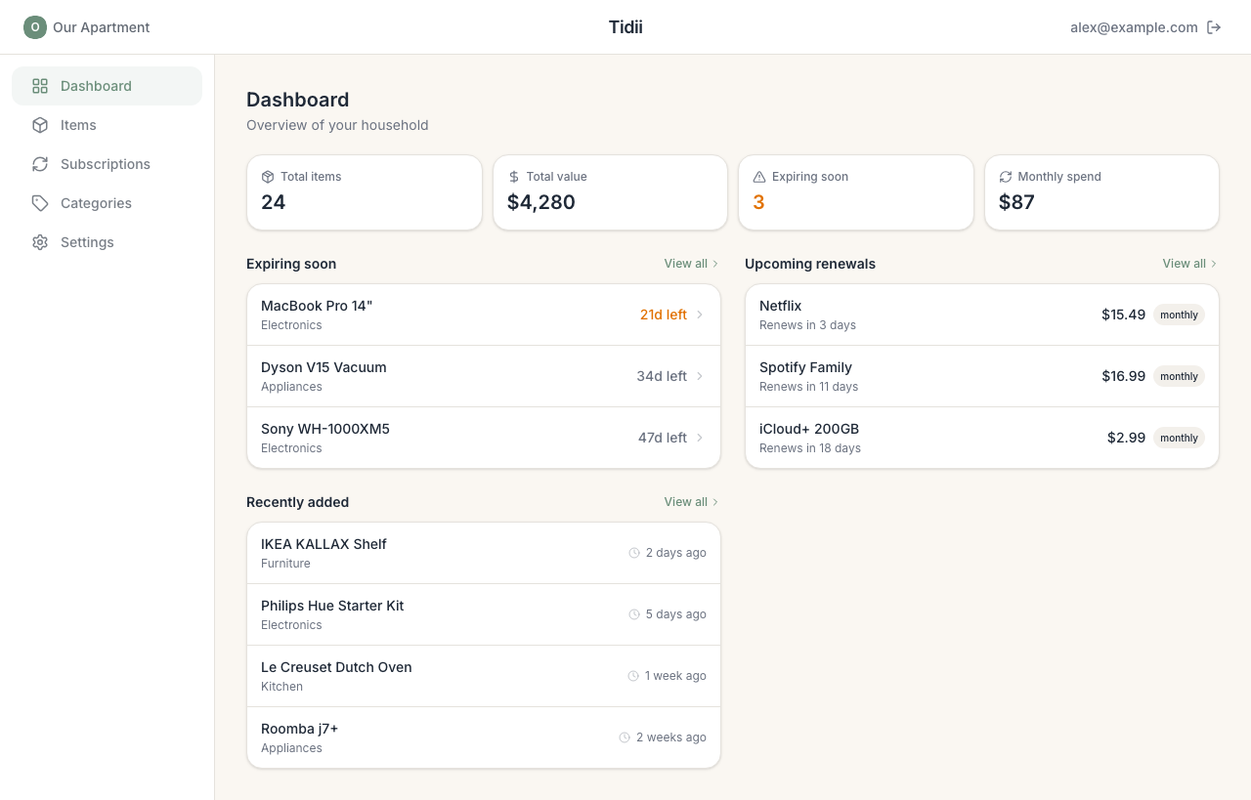Click the monthly badge next to Netflix
Image resolution: width=1251 pixels, height=800 pixels.
coord(1179,315)
